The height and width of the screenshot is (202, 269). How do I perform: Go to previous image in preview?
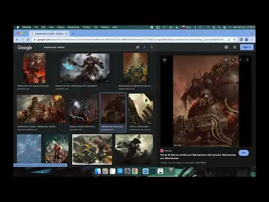[240, 60]
